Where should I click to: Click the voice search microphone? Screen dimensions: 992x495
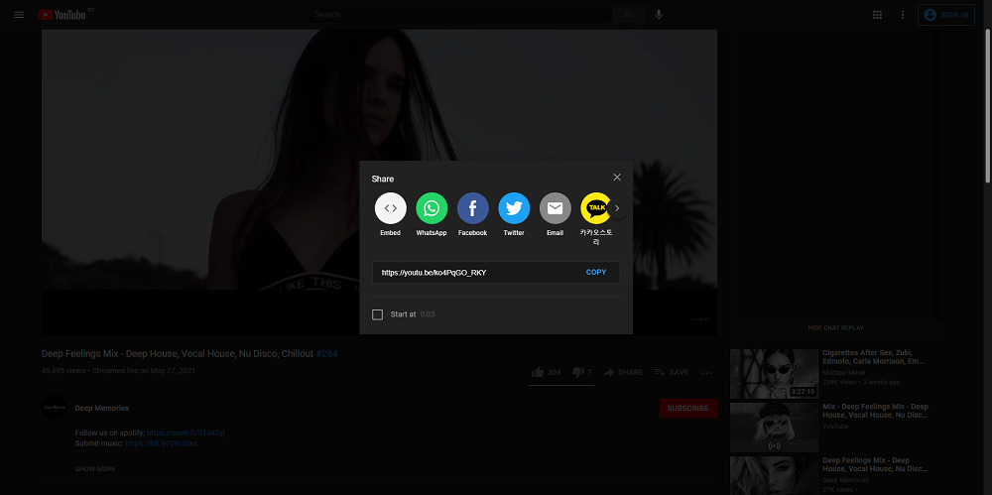659,15
